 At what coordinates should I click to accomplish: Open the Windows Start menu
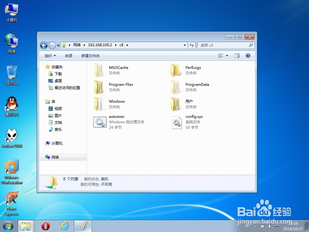click(x=8, y=226)
